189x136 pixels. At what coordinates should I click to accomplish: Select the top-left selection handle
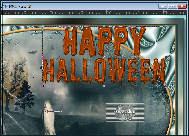42,26
